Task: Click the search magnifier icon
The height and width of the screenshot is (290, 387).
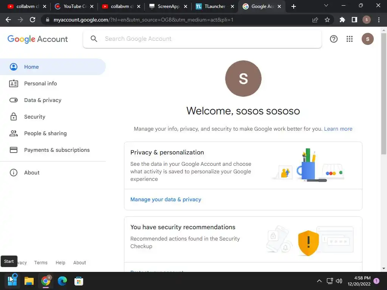Action: tap(94, 39)
